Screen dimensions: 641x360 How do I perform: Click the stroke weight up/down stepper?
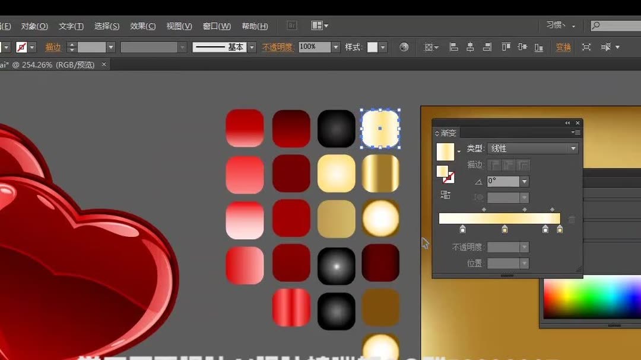tap(72, 47)
